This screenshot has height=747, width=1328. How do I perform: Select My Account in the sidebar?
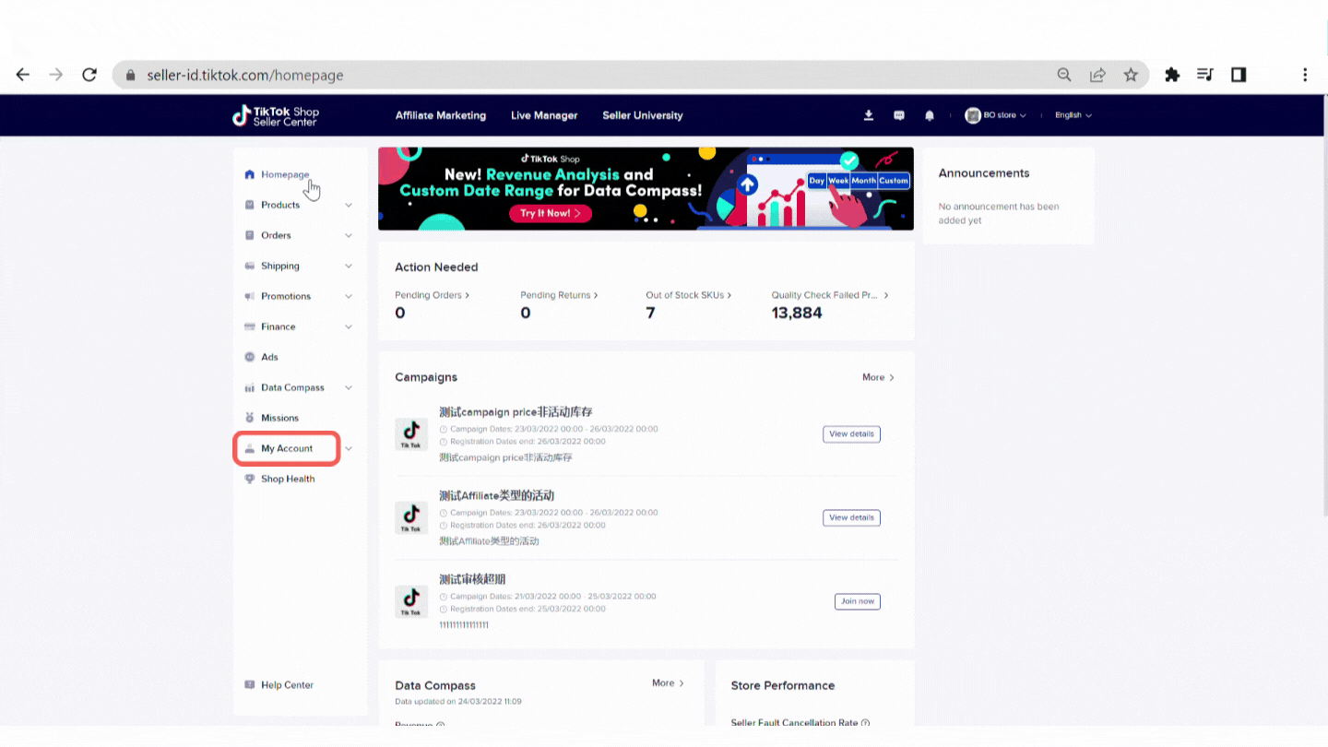[287, 448]
